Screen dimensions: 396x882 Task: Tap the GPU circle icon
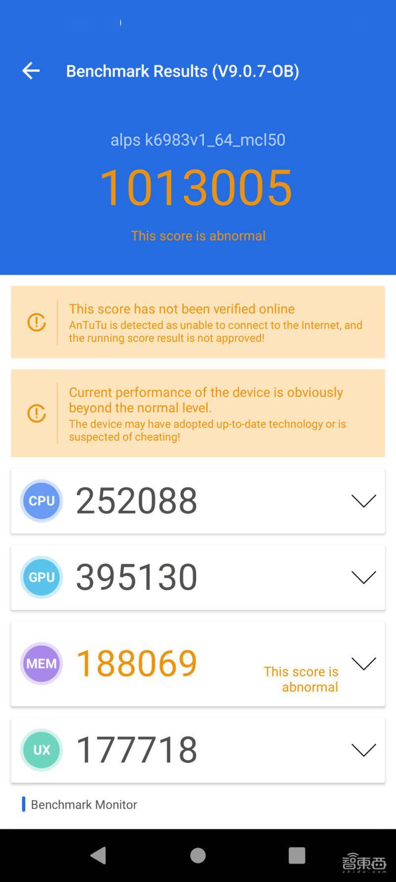click(42, 577)
